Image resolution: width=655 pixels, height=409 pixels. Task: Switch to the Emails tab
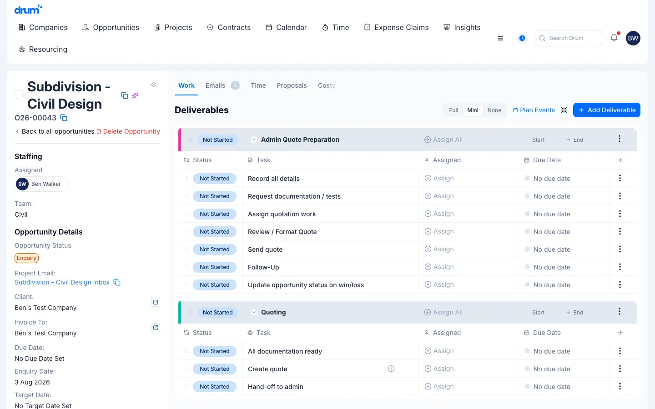tap(222, 85)
